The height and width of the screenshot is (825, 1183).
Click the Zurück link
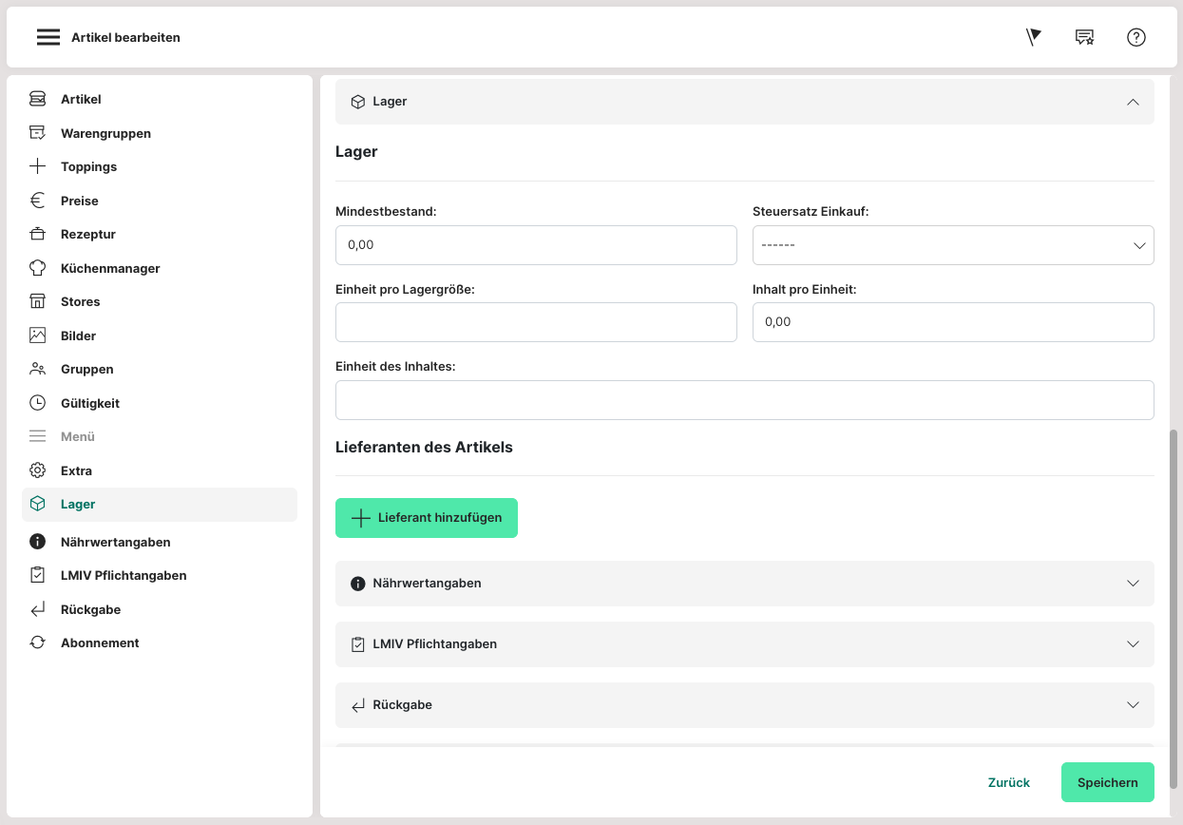coord(1008,782)
